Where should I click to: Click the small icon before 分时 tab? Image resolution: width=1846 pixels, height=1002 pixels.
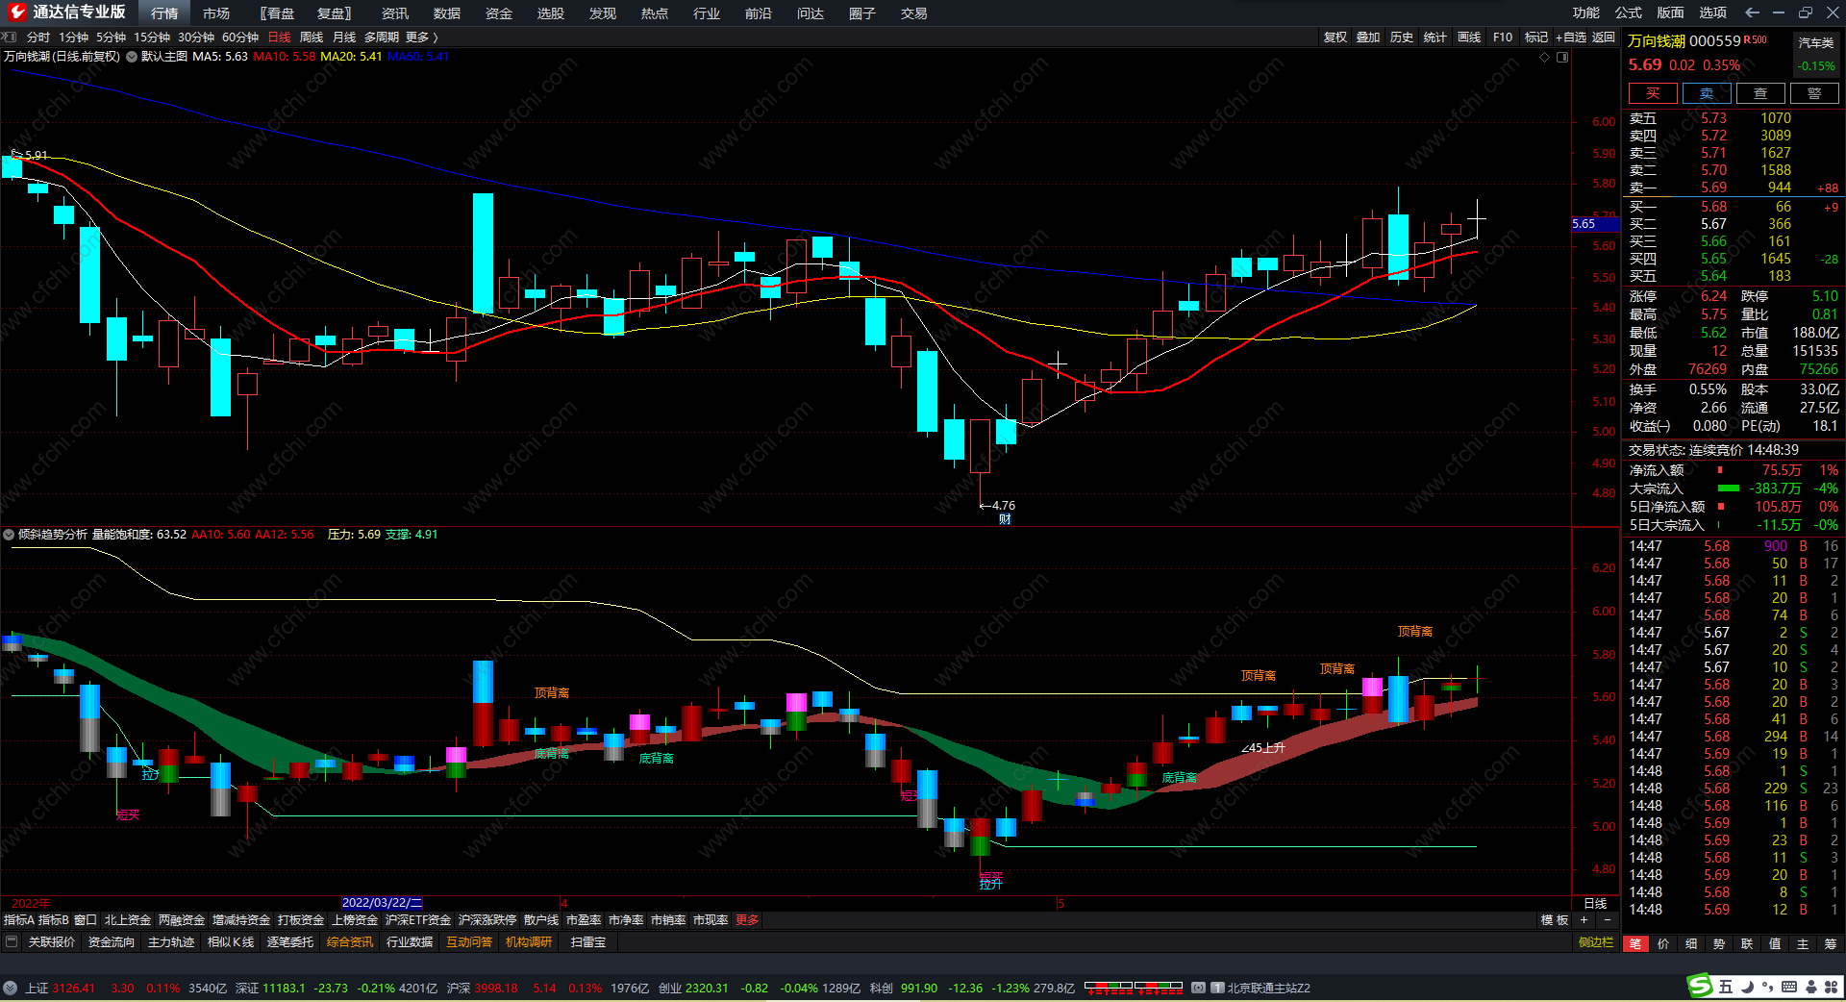pyautogui.click(x=10, y=38)
